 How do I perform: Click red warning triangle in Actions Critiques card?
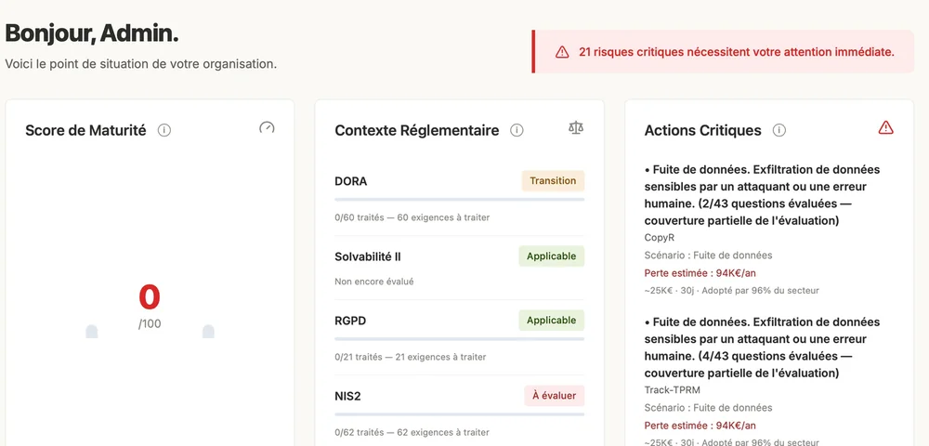[x=885, y=127]
